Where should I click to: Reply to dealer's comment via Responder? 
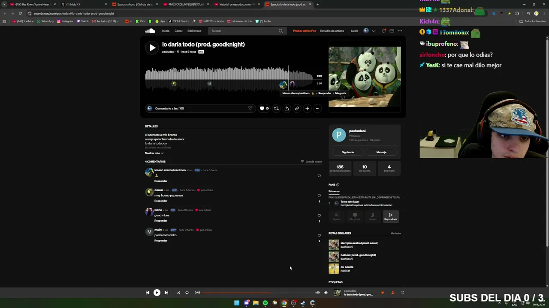point(161,201)
